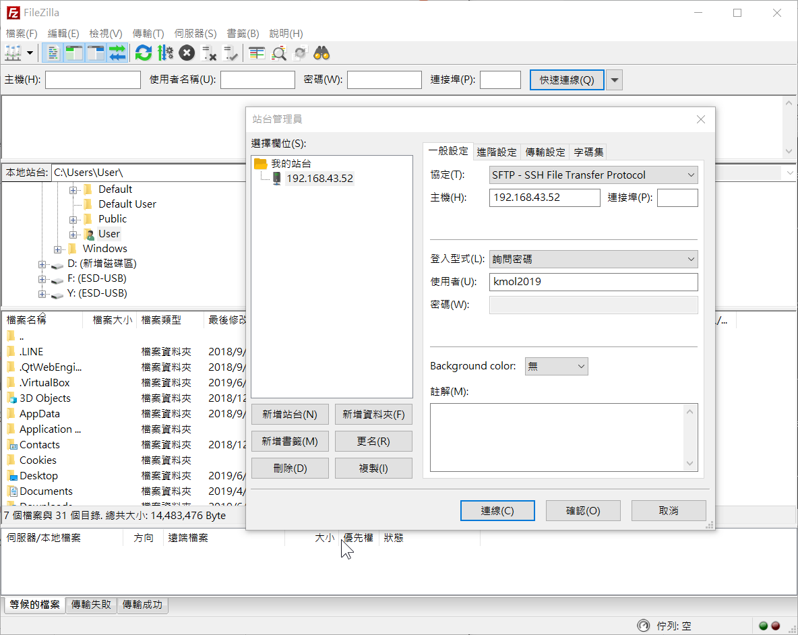This screenshot has width=798, height=635.
Task: Switch to the 傳輸設定 tab
Action: pos(545,152)
